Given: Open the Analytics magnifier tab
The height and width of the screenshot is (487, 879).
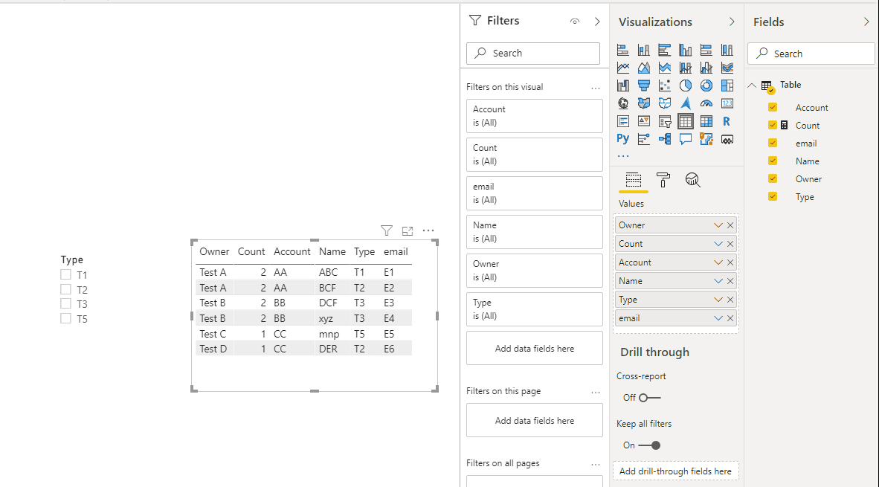Looking at the screenshot, I should pyautogui.click(x=693, y=180).
